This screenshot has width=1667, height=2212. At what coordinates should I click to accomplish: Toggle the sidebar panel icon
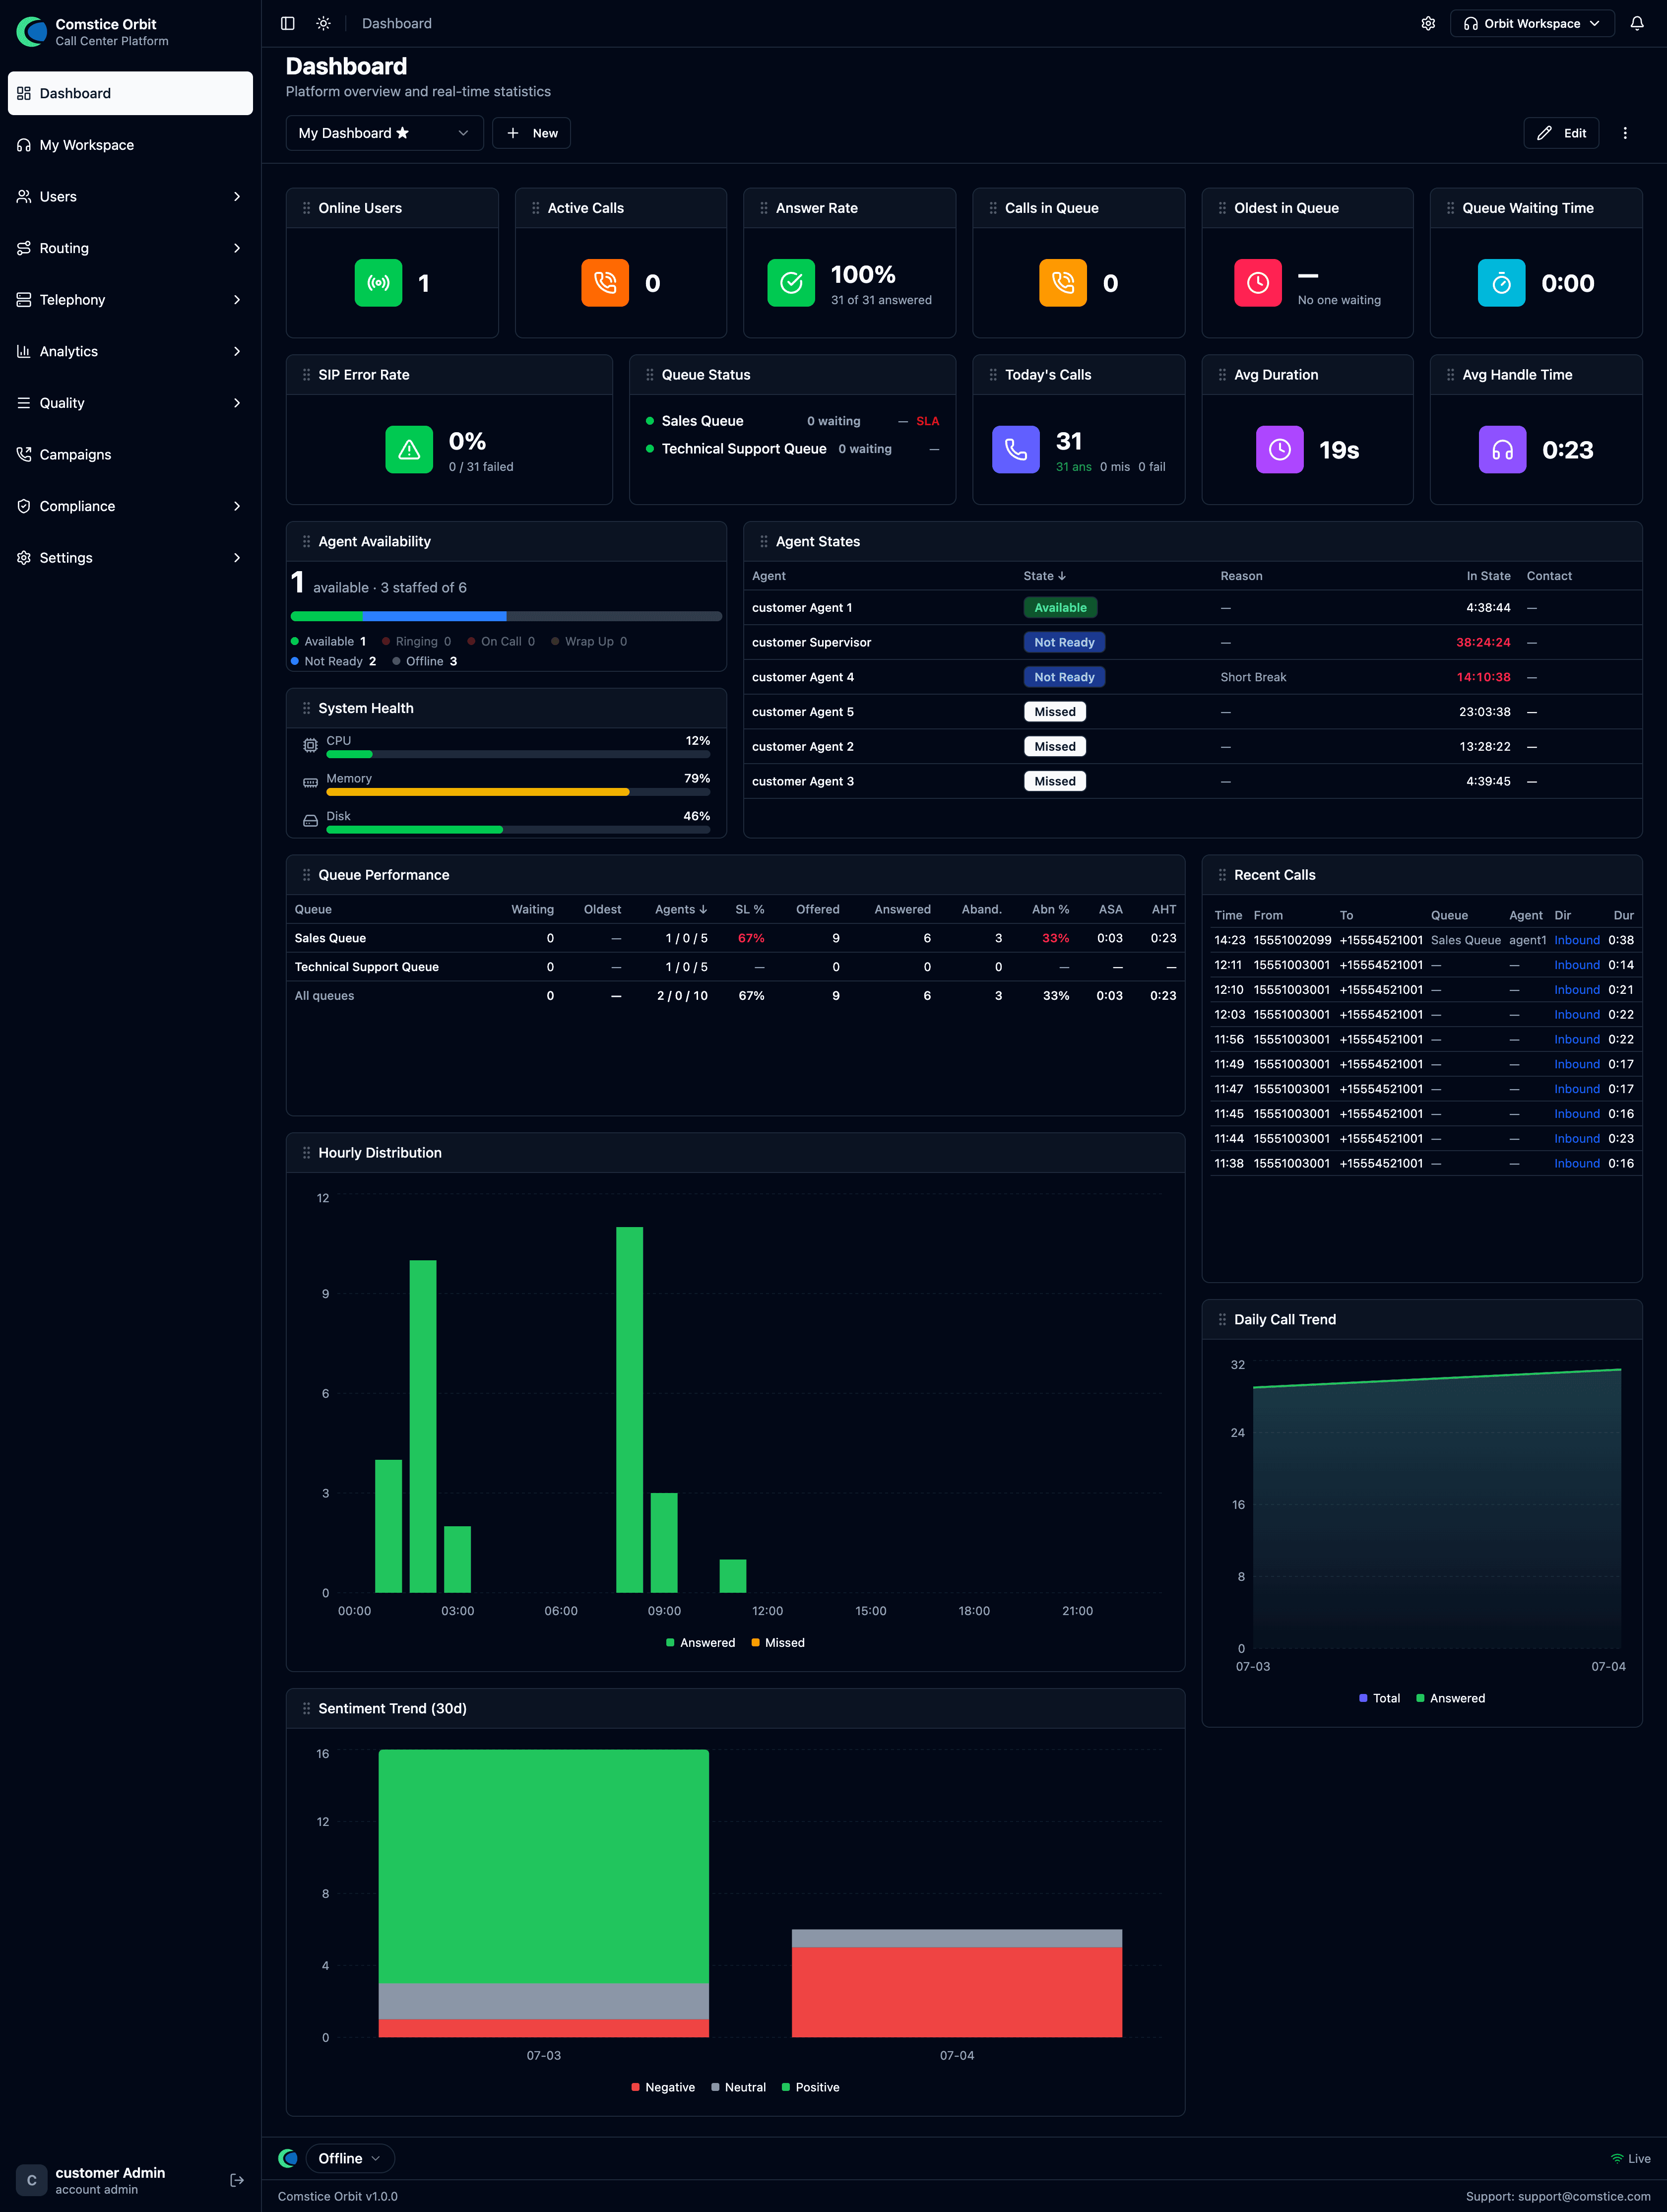coord(288,23)
